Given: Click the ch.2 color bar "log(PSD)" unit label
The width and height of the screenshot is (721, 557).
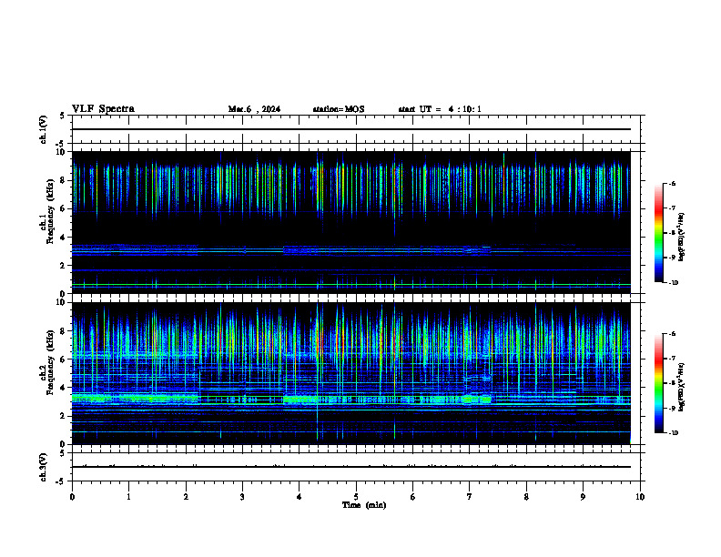Looking at the screenshot, I should 683,387.
